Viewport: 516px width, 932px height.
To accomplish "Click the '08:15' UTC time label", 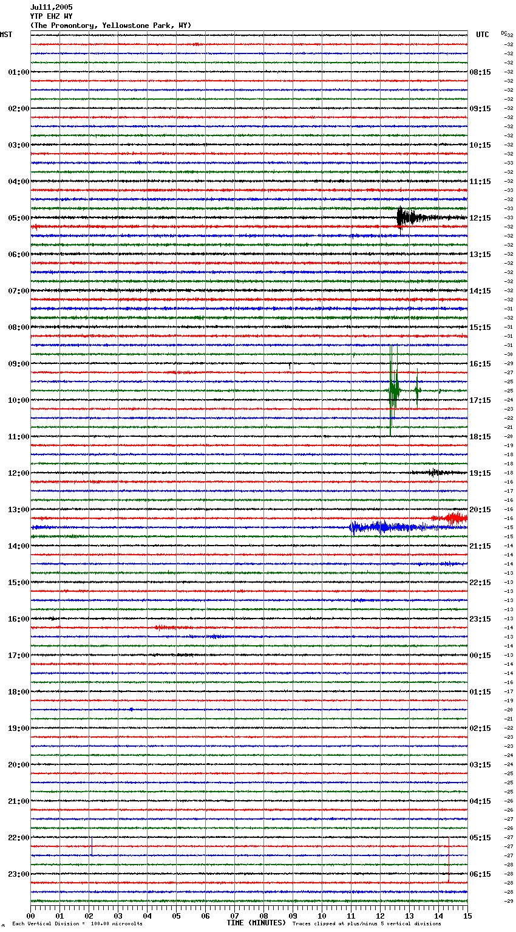I will 480,72.
